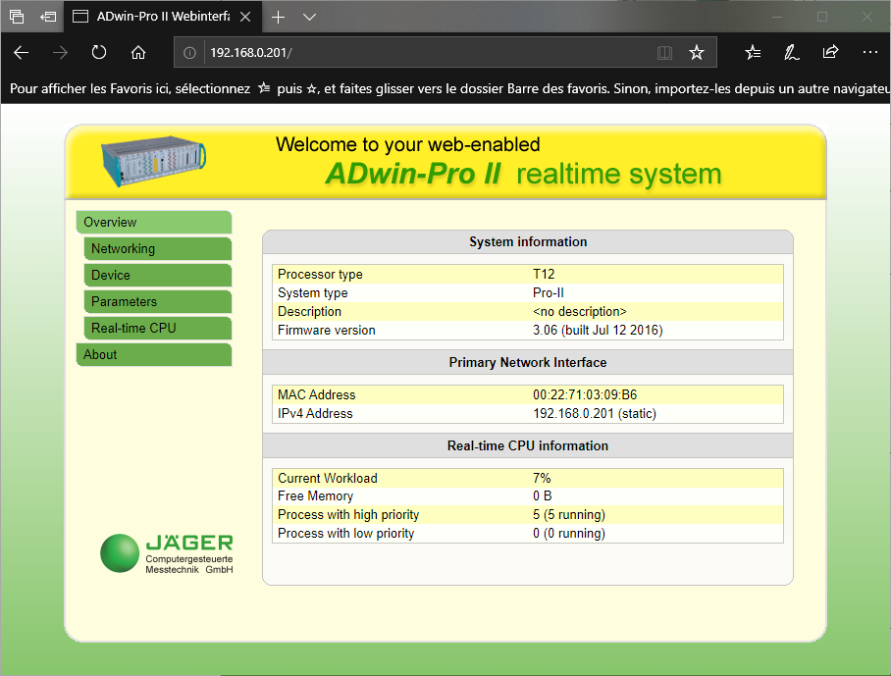Open the Favorites hub icon

753,53
